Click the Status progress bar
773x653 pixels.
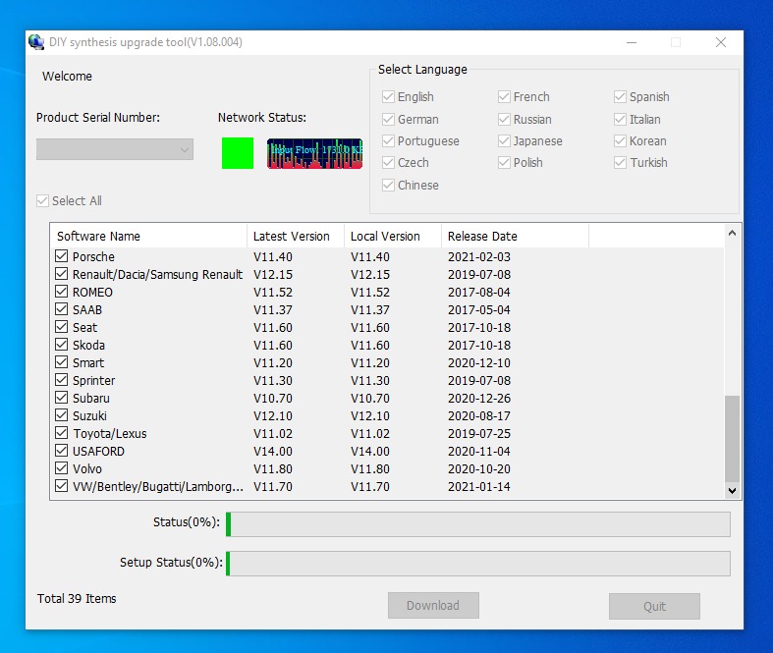(478, 524)
